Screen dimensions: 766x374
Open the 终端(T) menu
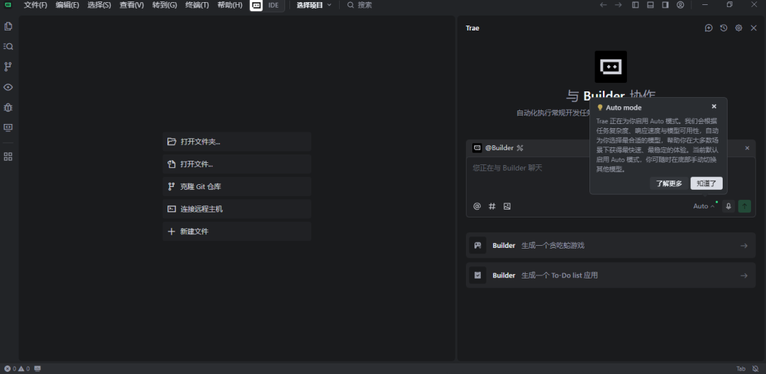(197, 5)
